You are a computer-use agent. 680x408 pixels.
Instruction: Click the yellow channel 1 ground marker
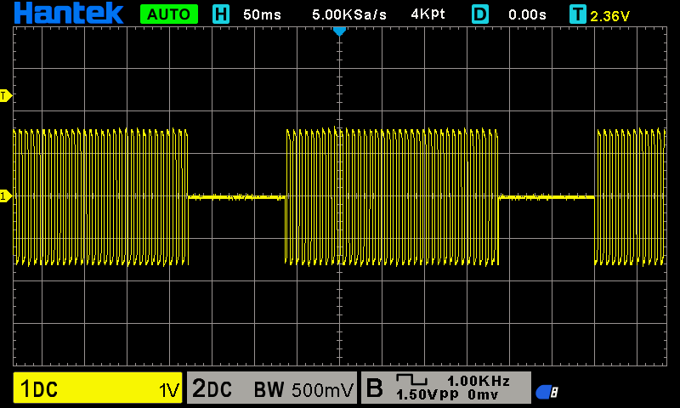(x=6, y=196)
